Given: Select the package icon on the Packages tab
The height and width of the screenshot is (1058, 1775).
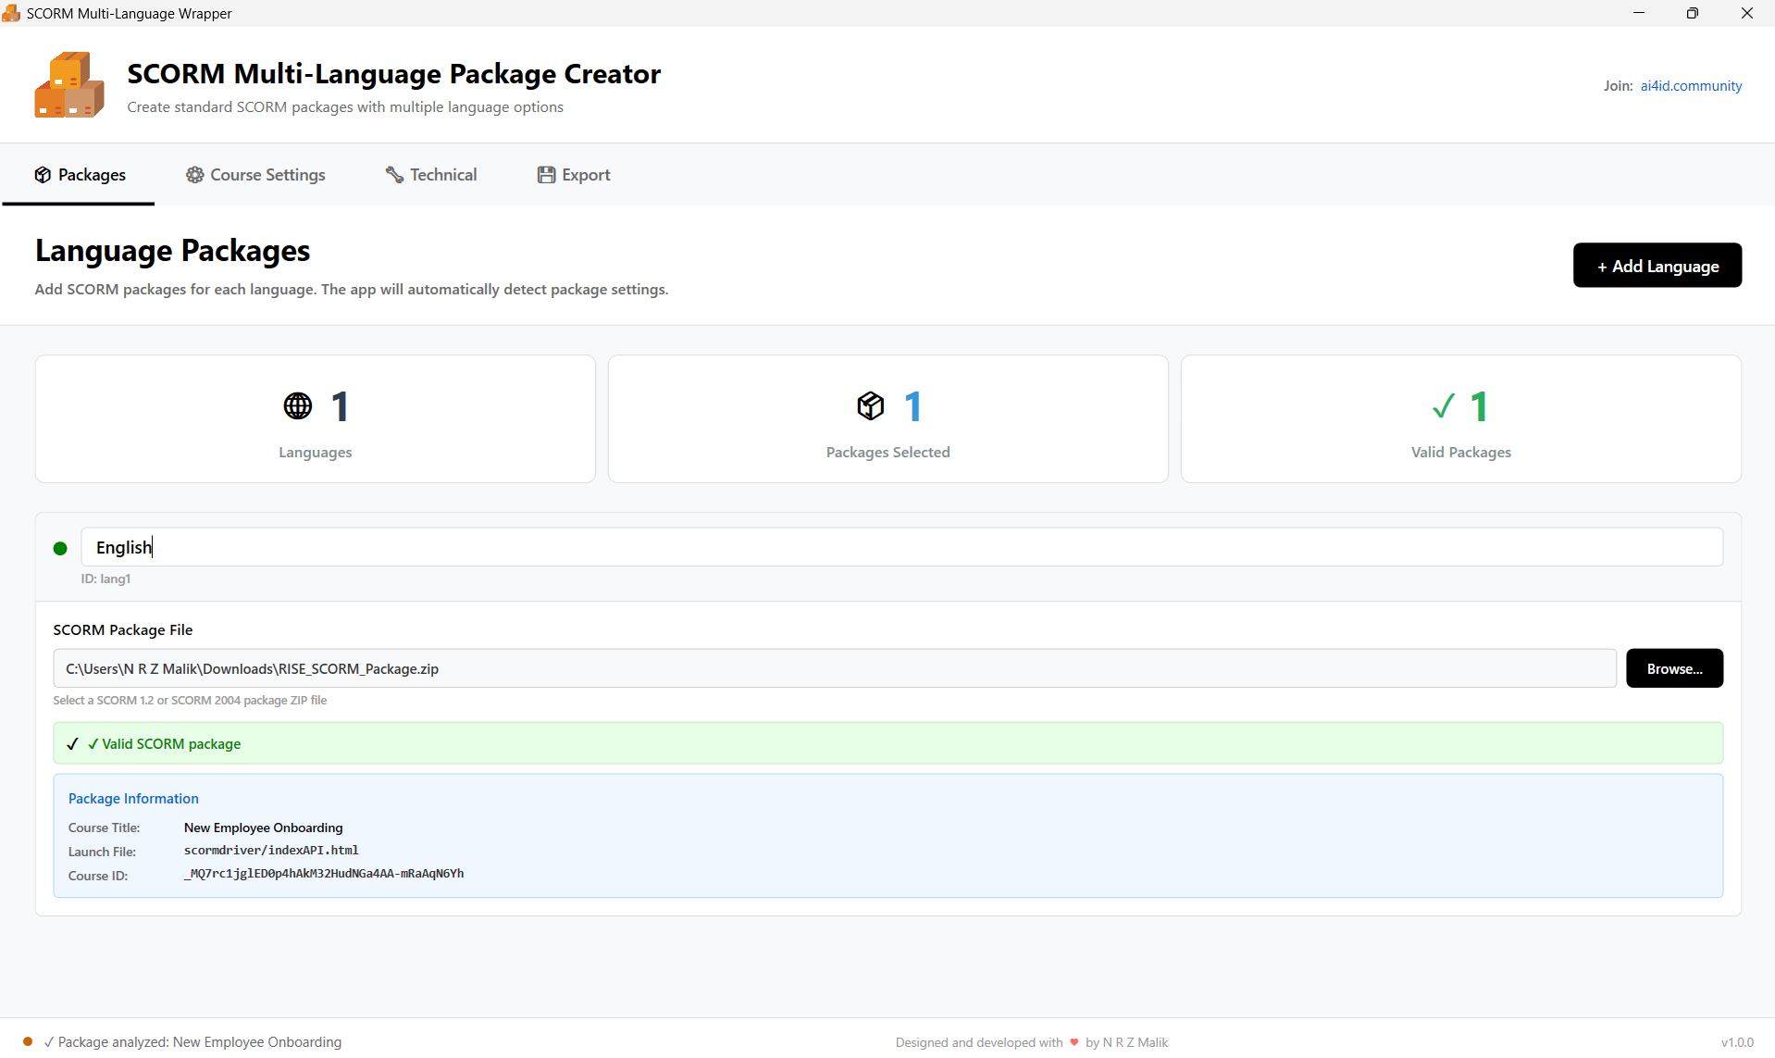Looking at the screenshot, I should click(43, 174).
